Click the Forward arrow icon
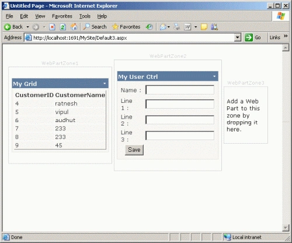This screenshot has height=243, width=292. [x=36, y=27]
